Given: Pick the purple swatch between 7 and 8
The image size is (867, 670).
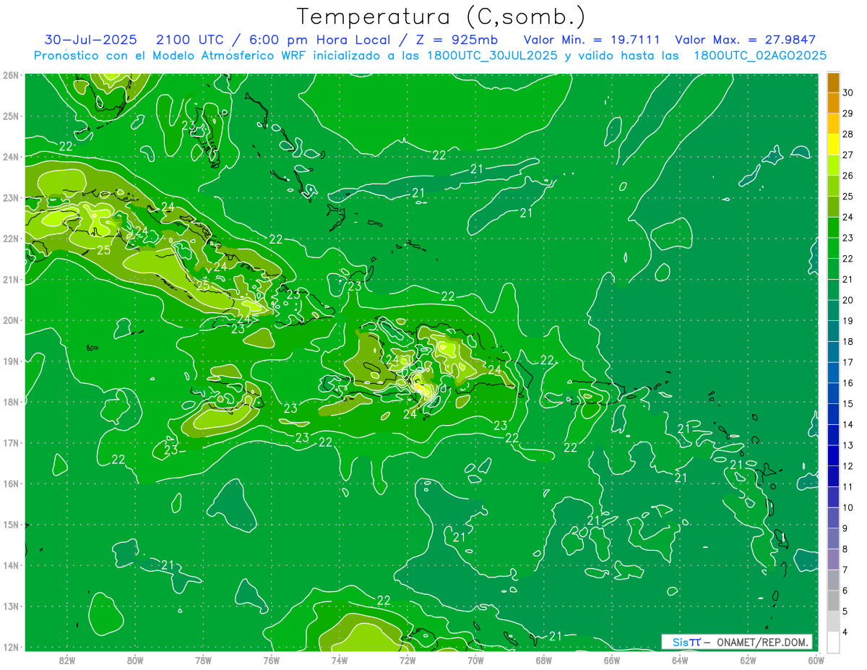Looking at the screenshot, I should click(x=833, y=559).
